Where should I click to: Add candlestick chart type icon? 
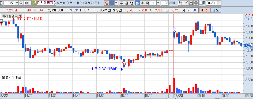click(x=181, y=3)
